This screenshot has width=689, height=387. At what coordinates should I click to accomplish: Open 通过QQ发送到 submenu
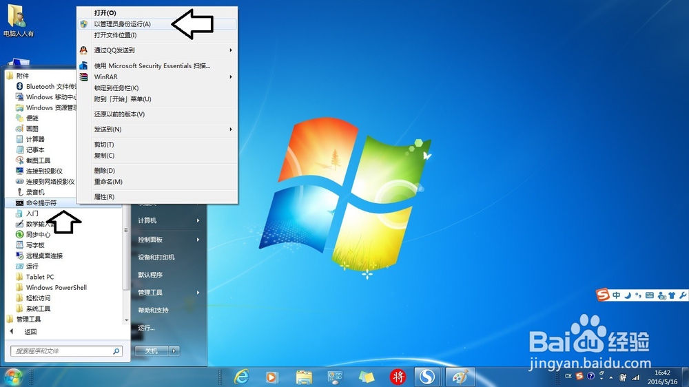(x=157, y=50)
